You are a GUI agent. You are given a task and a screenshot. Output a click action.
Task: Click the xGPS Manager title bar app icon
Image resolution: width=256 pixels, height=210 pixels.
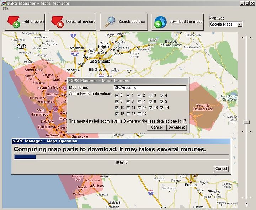point(4,4)
